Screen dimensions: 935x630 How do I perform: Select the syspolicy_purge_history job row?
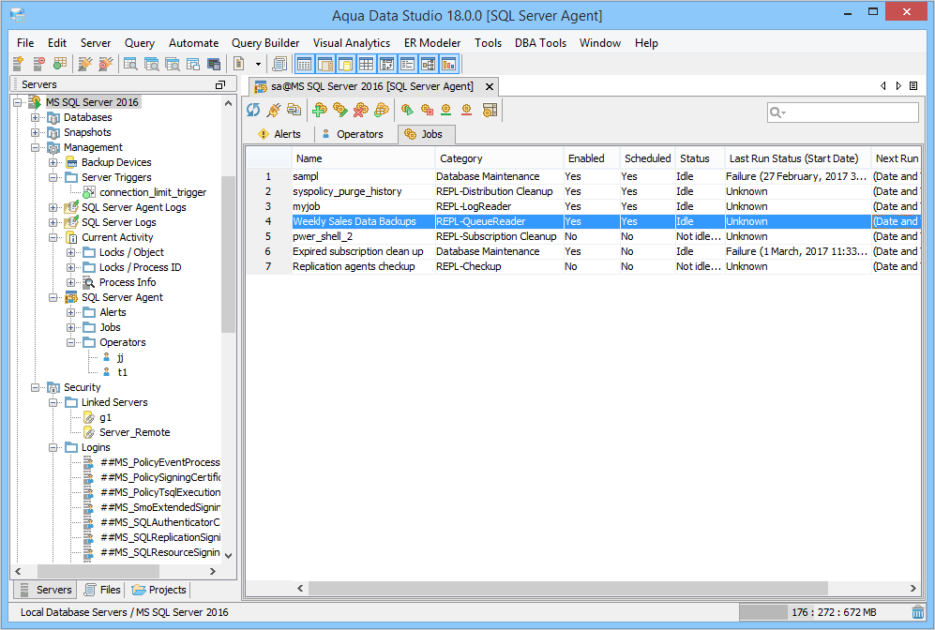click(583, 191)
